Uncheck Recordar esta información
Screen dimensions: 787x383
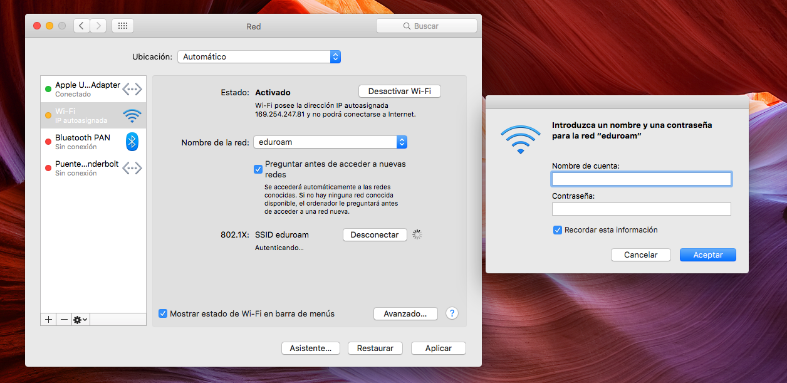(558, 230)
